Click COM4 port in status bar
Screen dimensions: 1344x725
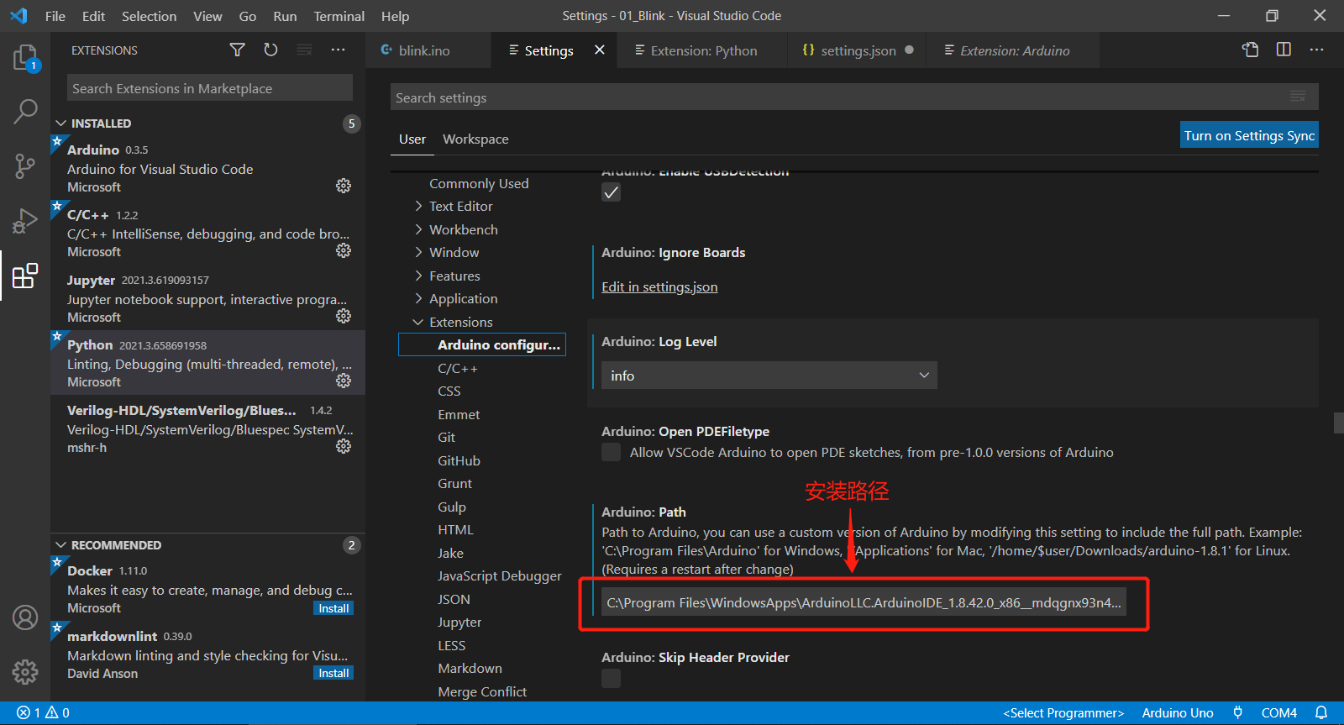[1279, 713]
